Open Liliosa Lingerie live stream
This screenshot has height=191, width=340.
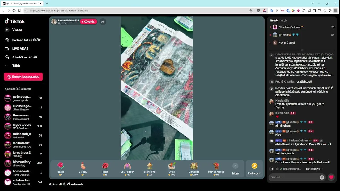(x=23, y=107)
